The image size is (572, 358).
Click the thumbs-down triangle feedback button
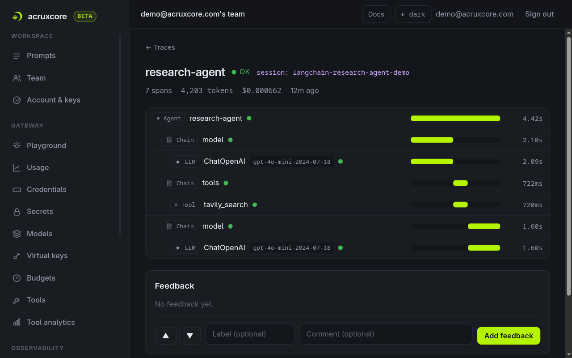click(190, 336)
